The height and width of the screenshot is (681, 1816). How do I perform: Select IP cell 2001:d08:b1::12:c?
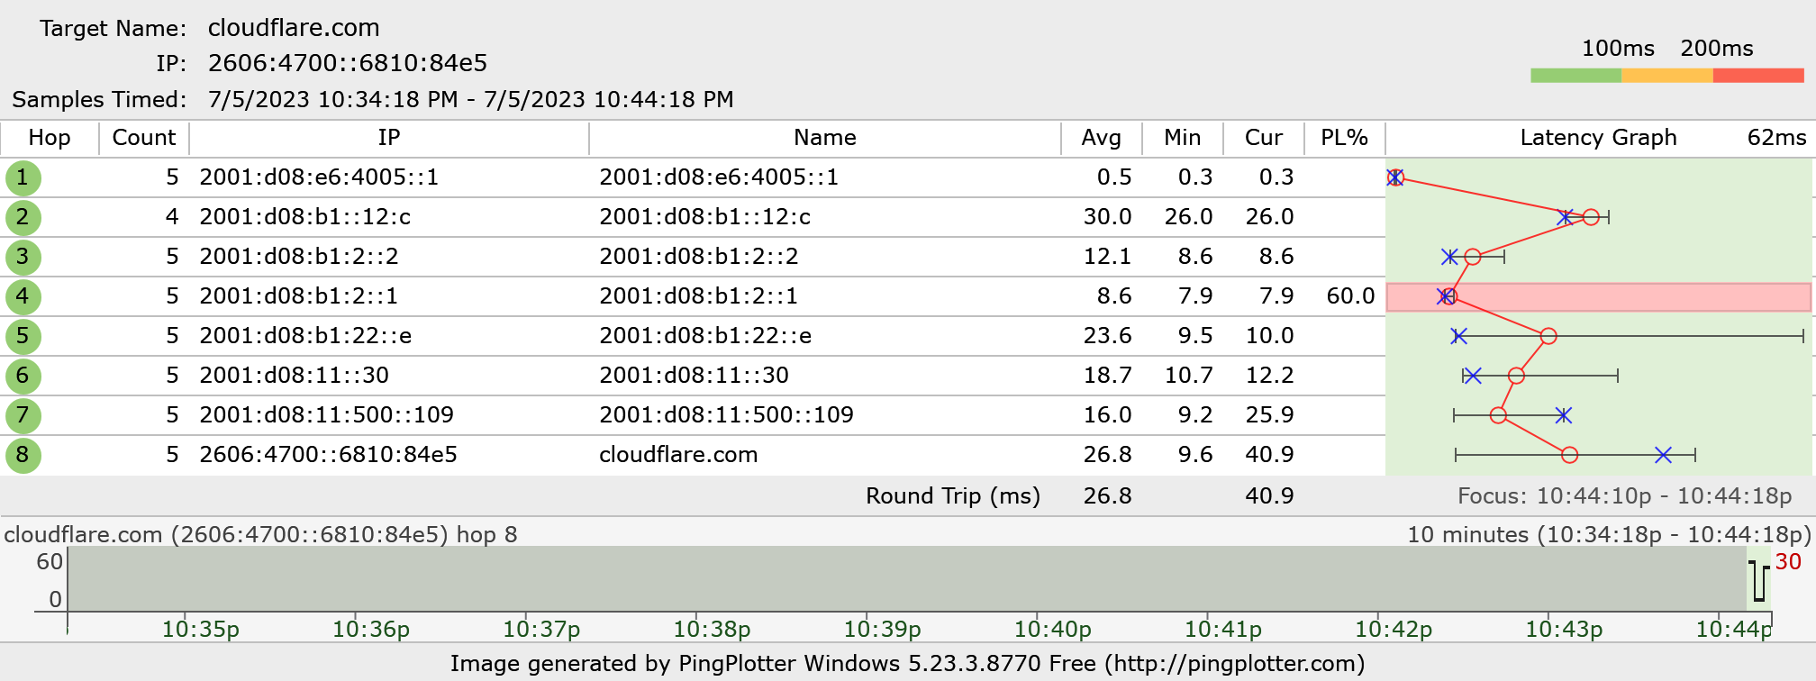point(304,217)
